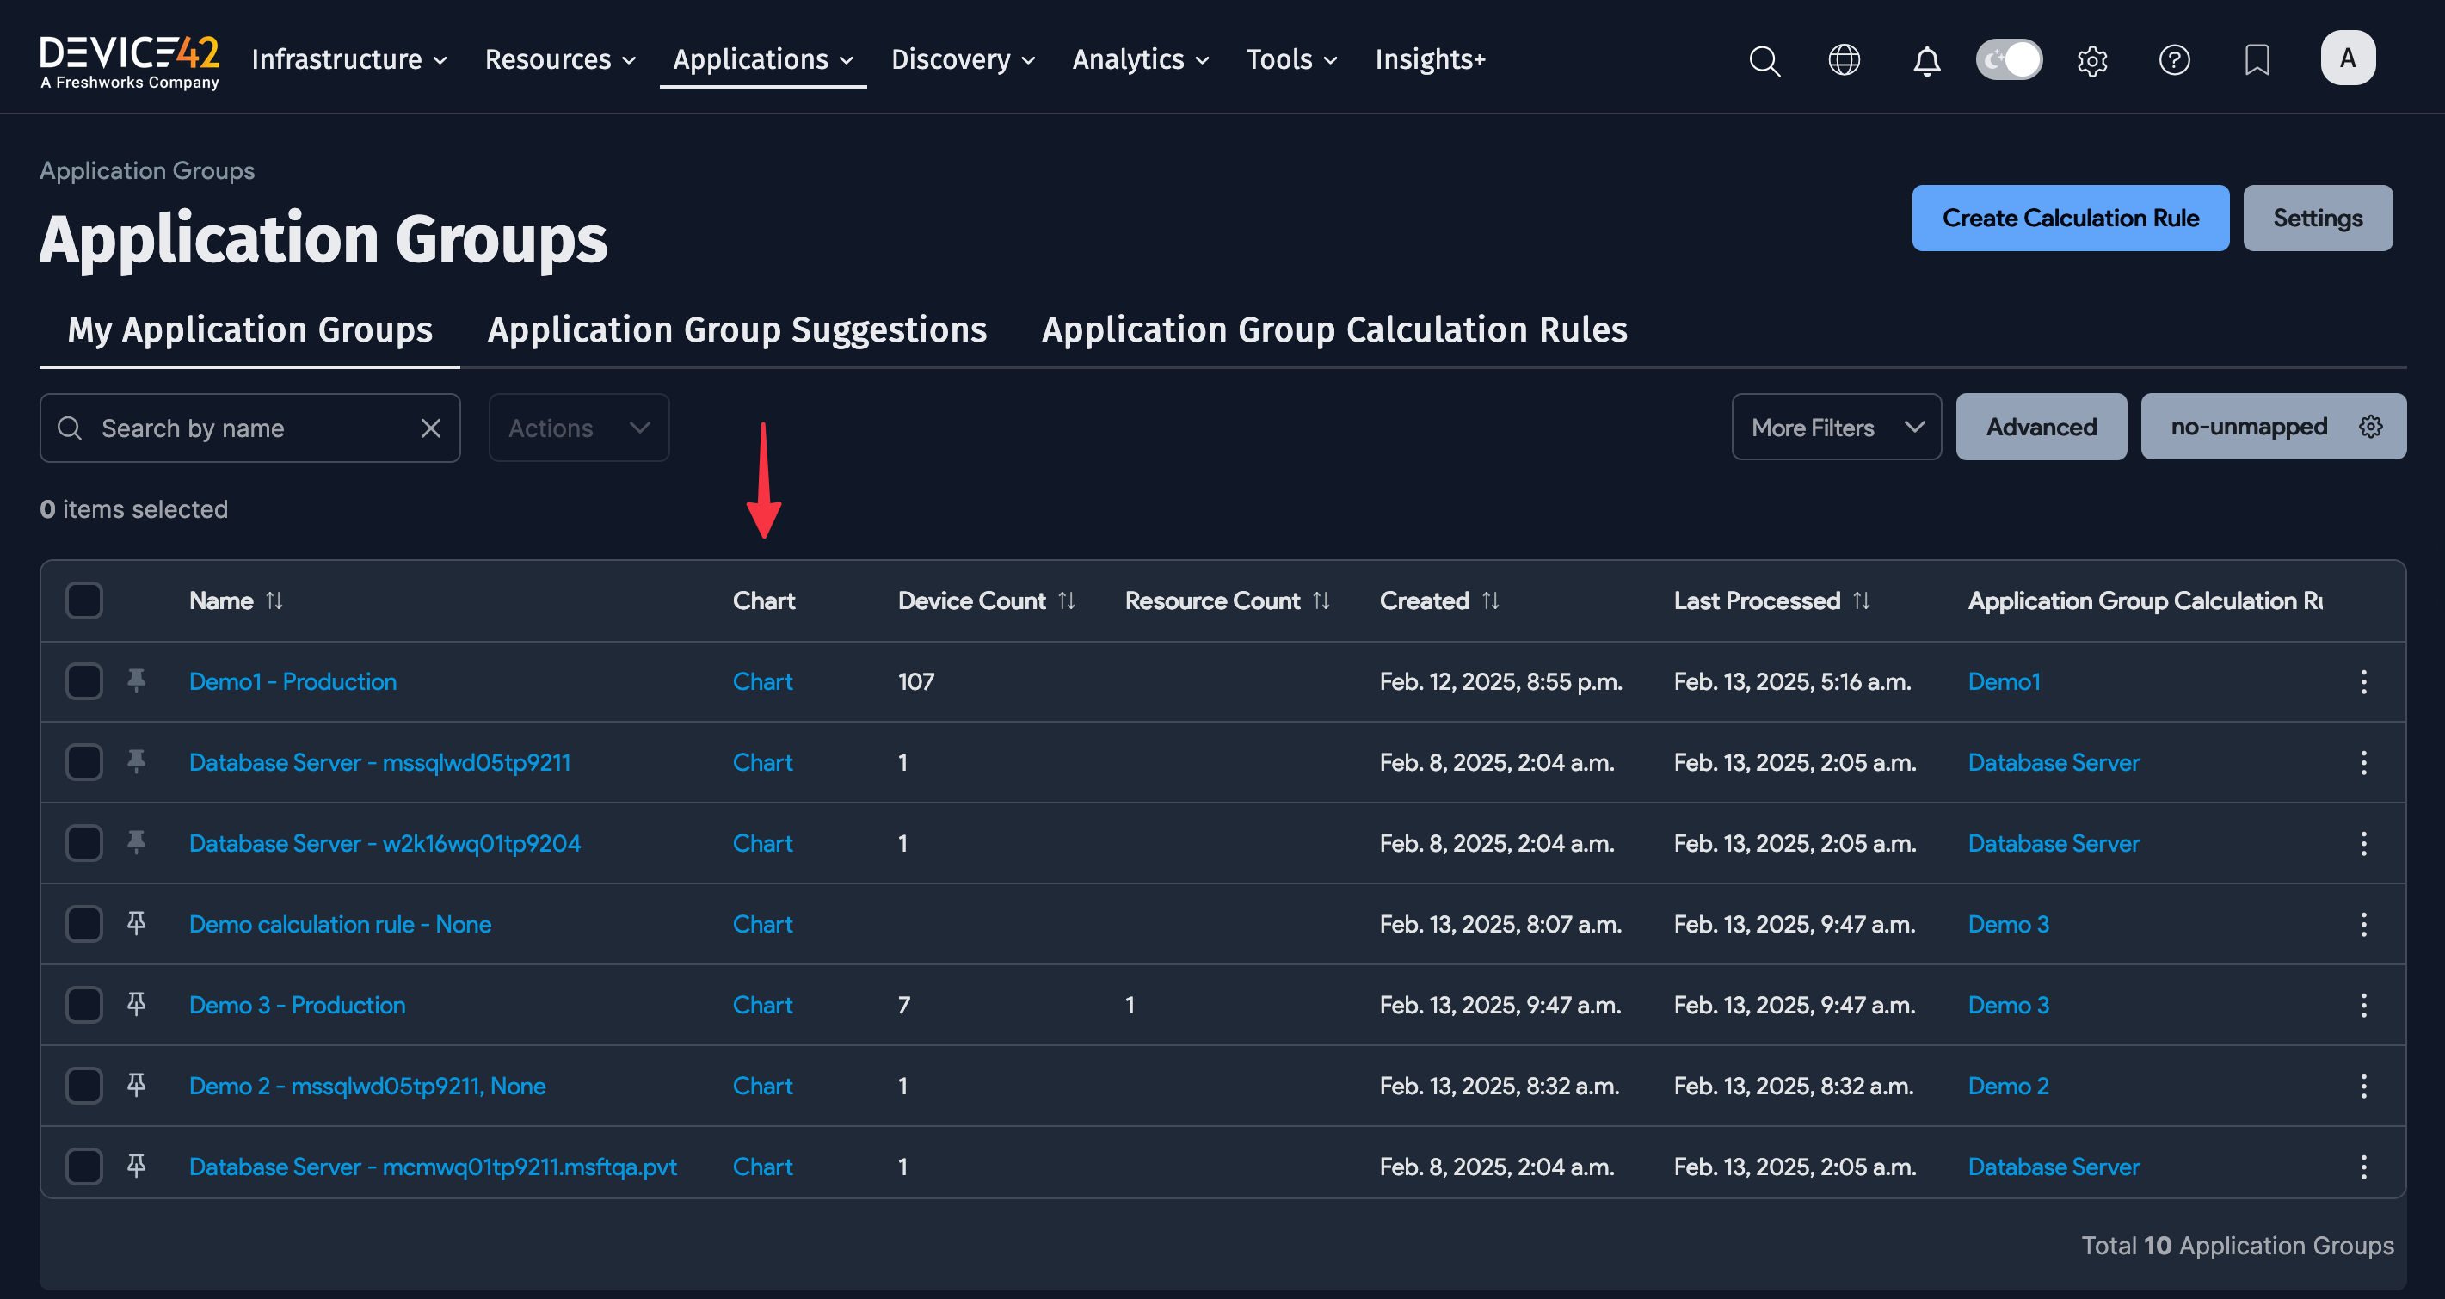Check the select-all checkbox in header
The width and height of the screenshot is (2445, 1299).
pyautogui.click(x=84, y=600)
